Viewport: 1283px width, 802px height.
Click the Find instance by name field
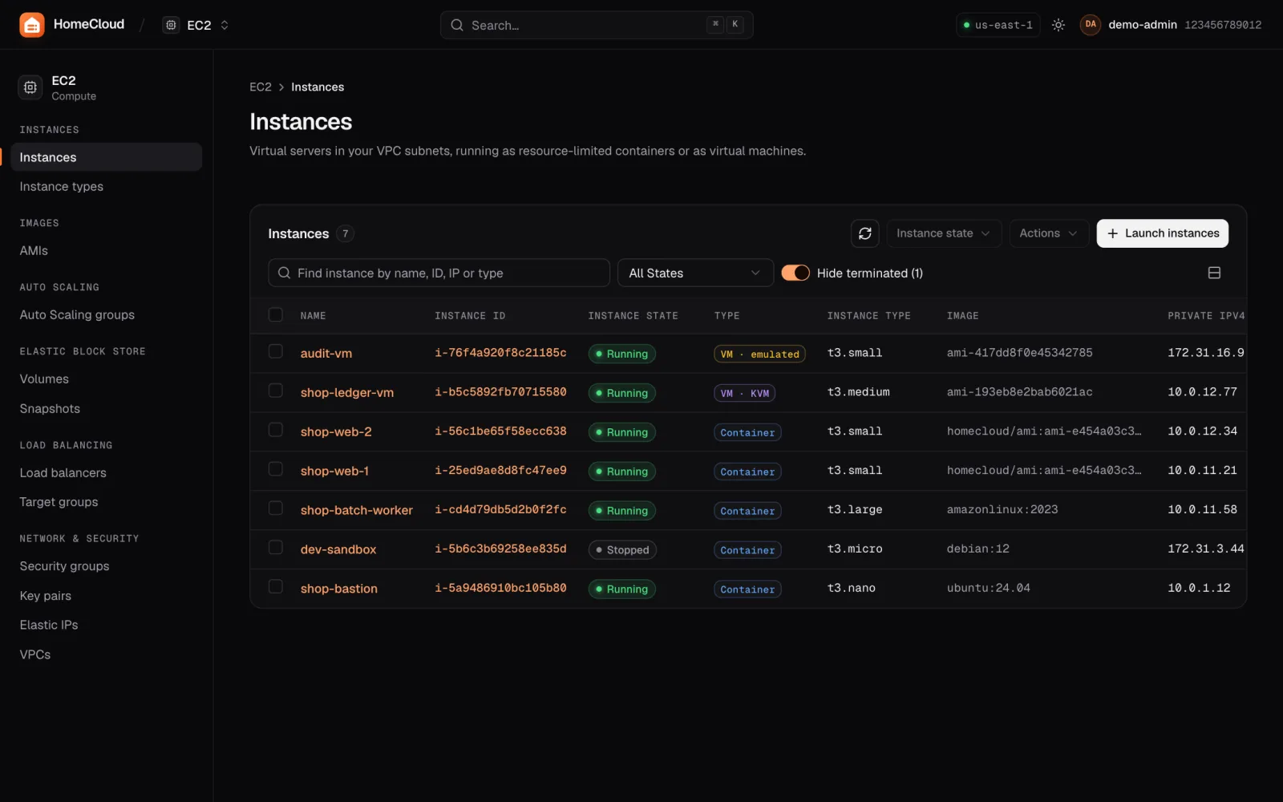tap(439, 273)
